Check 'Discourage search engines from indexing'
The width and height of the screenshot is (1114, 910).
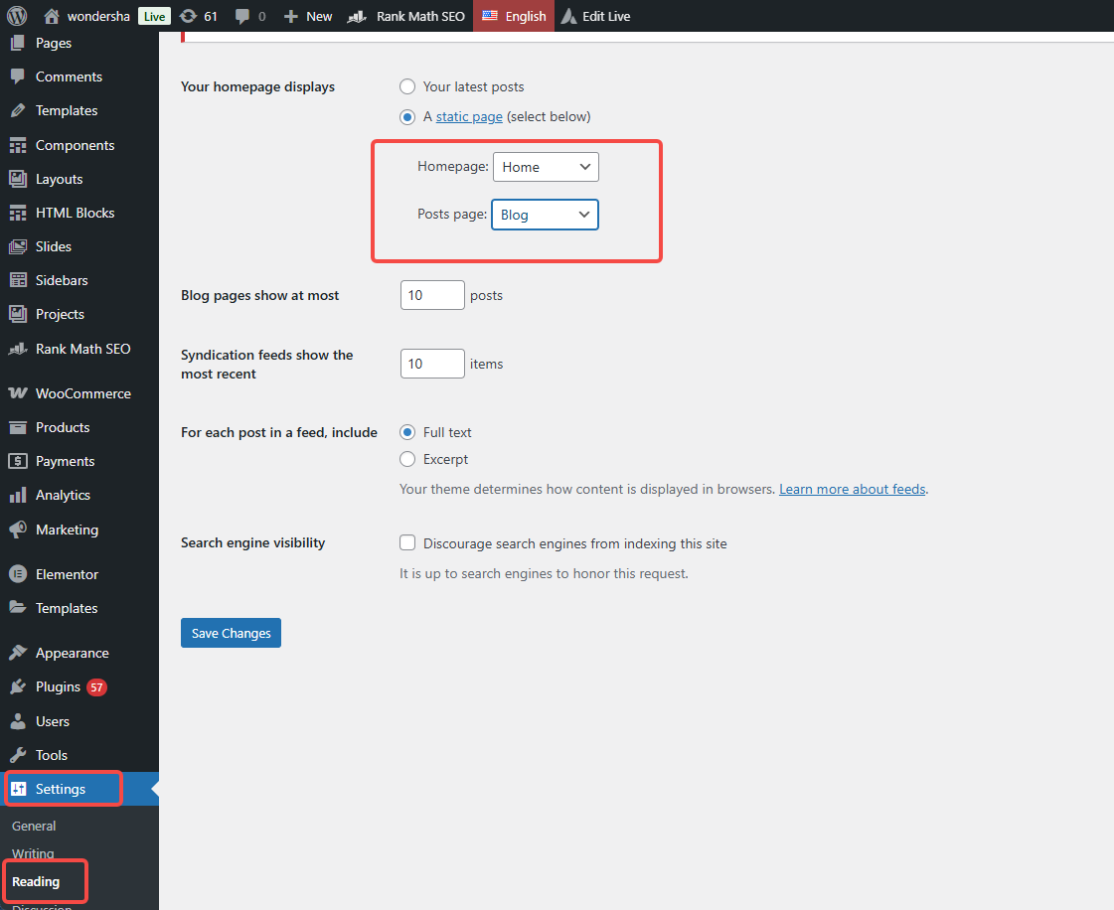(407, 543)
